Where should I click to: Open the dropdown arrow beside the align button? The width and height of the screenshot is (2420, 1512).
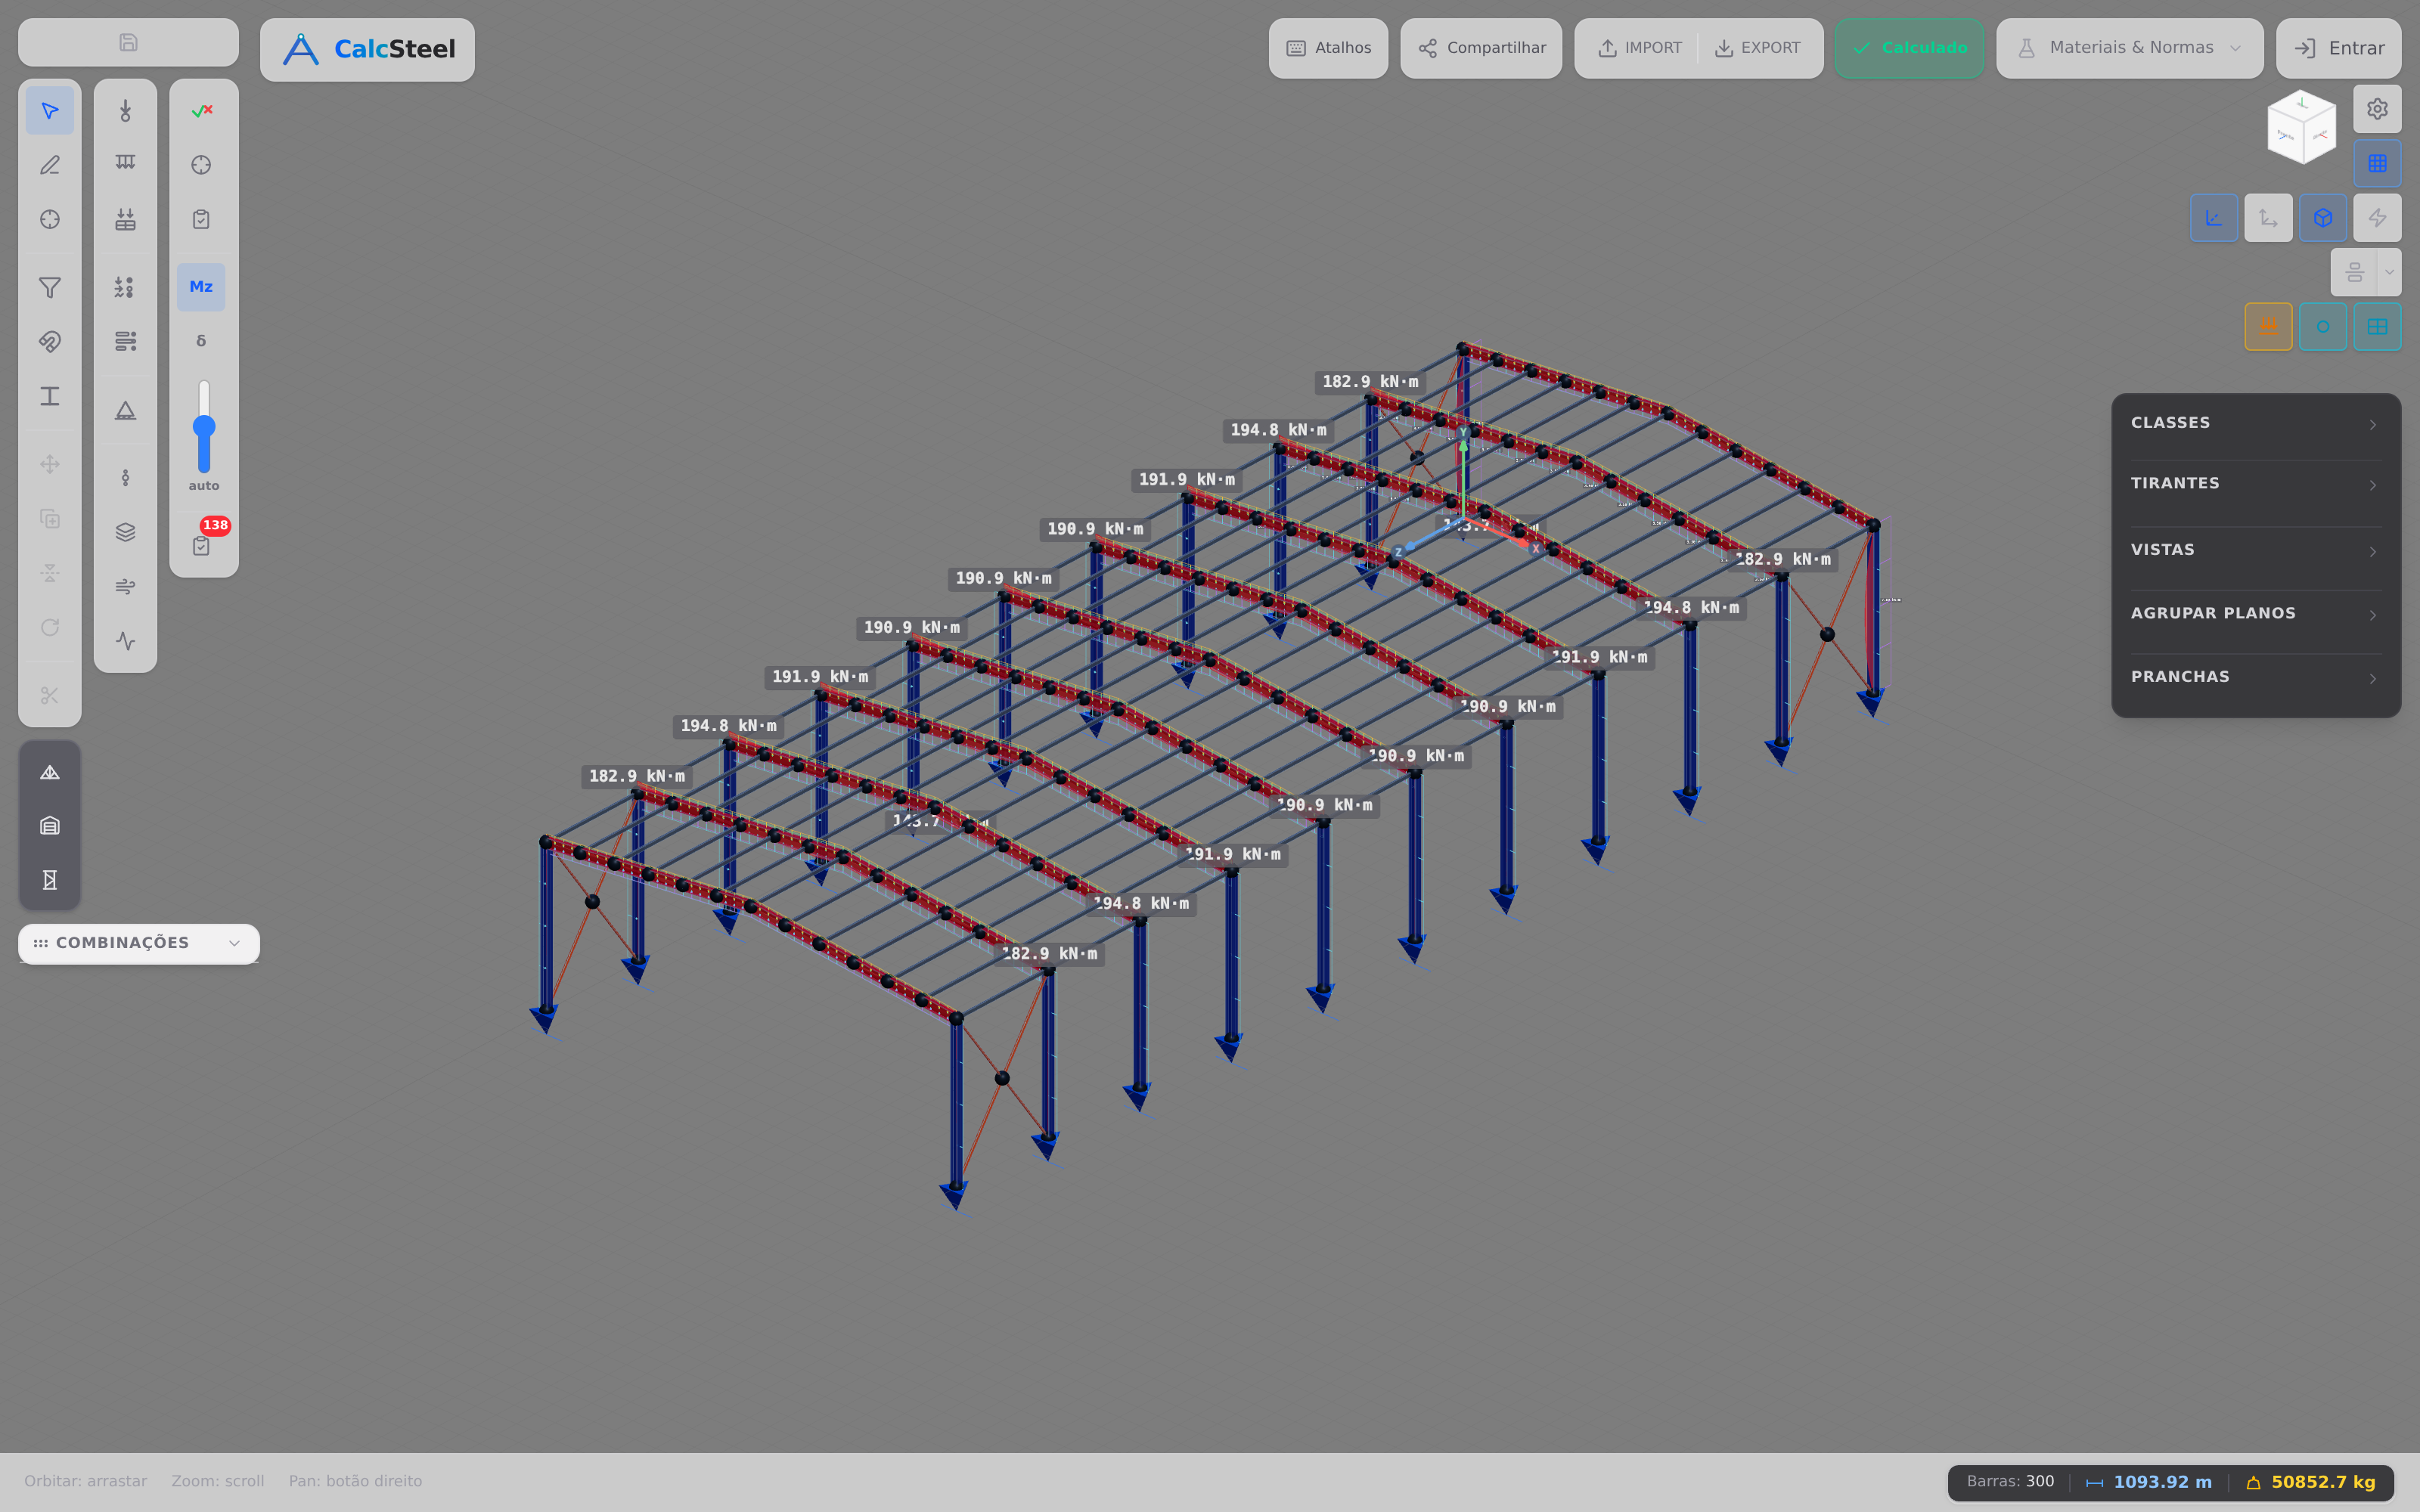(x=2389, y=272)
